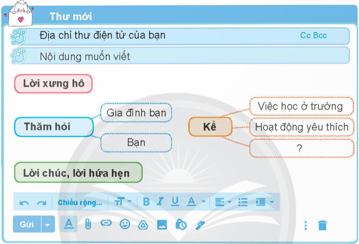Open the emoji smiley picker
359x244 pixels.
[125, 224]
